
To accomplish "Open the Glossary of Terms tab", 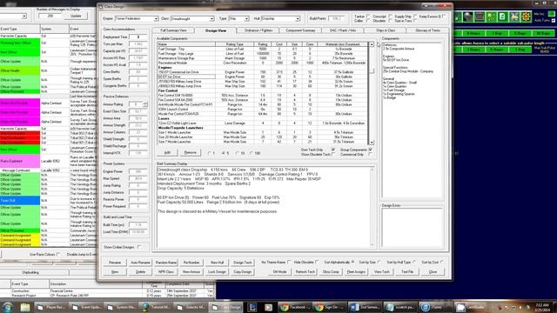I will (x=427, y=30).
